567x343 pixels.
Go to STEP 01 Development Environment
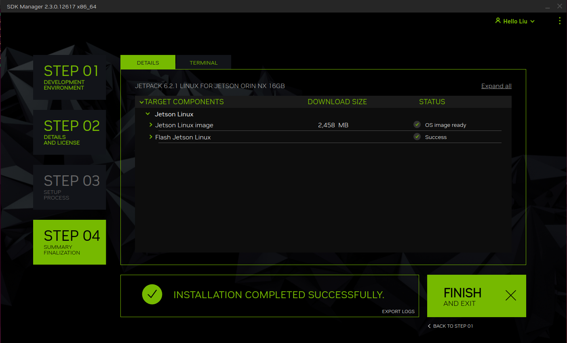(70, 77)
